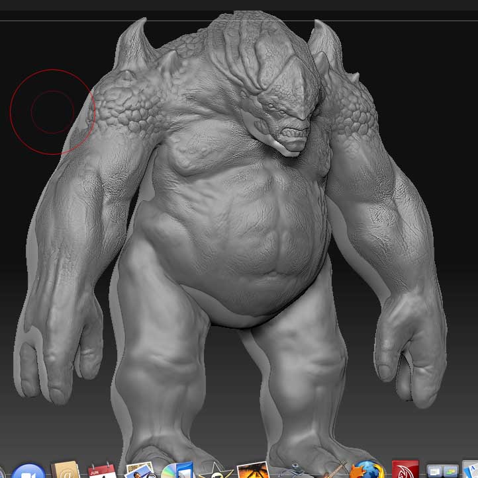The image size is (478, 478).
Task: Open the blue video camera app in Dock
Action: tap(28, 471)
